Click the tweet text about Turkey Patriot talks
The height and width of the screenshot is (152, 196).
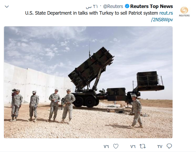coord(91,13)
